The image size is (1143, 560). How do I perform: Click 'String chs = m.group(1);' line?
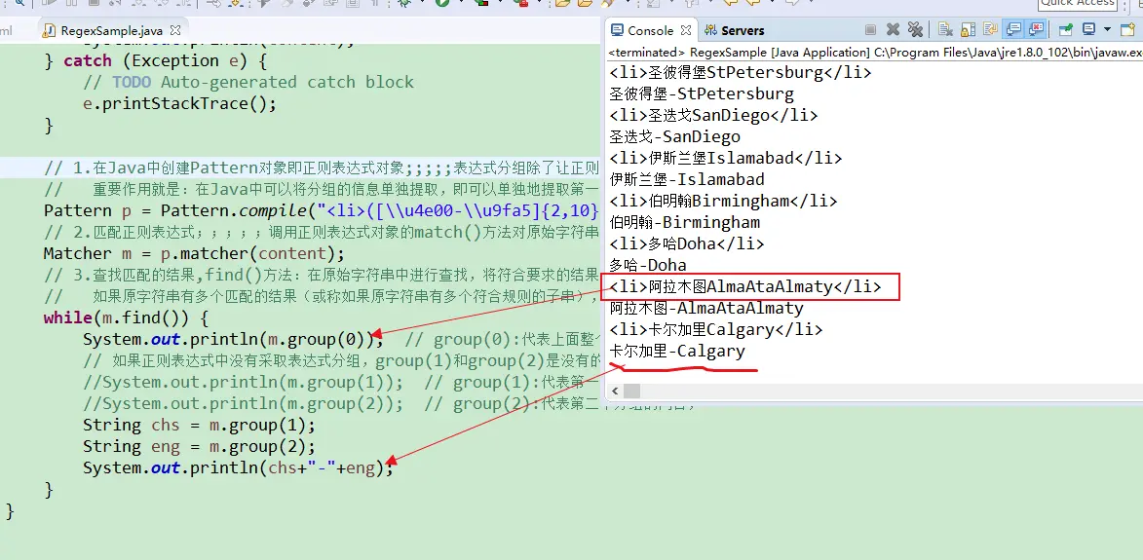(199, 426)
